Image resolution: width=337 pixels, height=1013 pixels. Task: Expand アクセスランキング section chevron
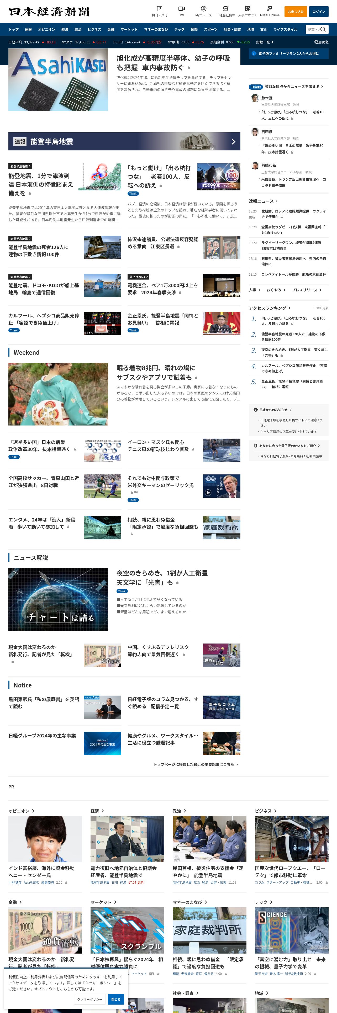(x=289, y=308)
